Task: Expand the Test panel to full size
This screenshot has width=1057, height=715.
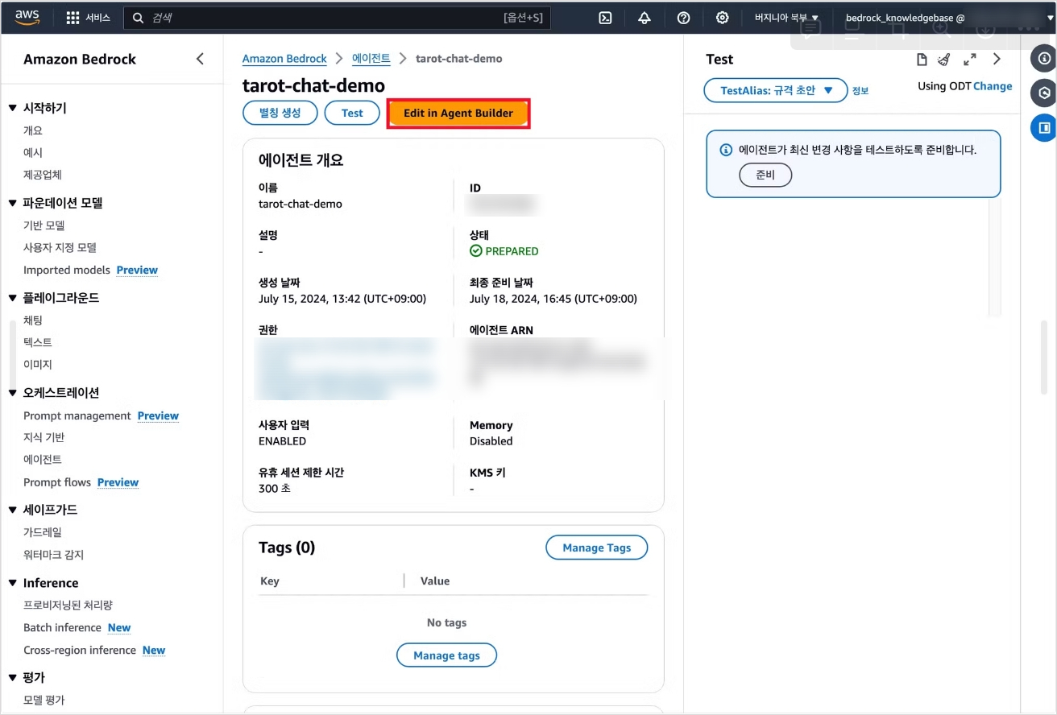Action: 970,60
